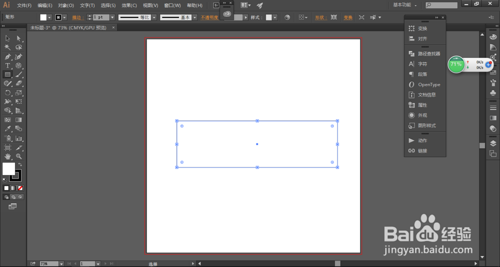Swap fill and stroke colors

coord(20,164)
